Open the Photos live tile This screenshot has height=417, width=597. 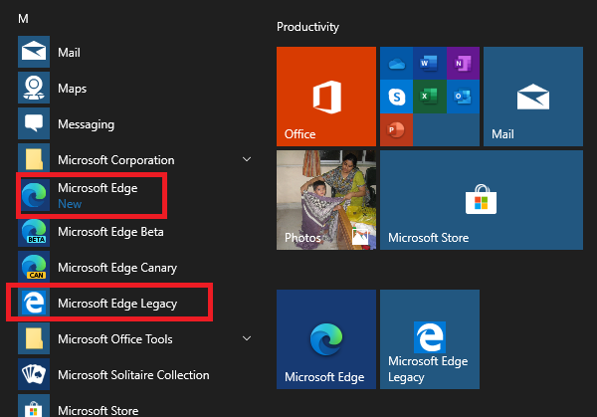point(325,200)
